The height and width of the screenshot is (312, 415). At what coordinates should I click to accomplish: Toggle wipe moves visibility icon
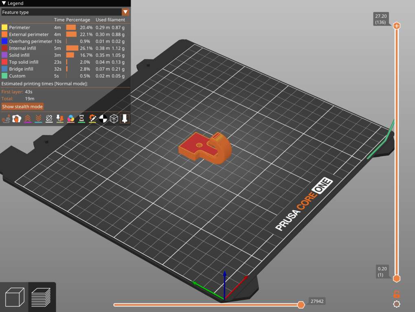(x=16, y=119)
